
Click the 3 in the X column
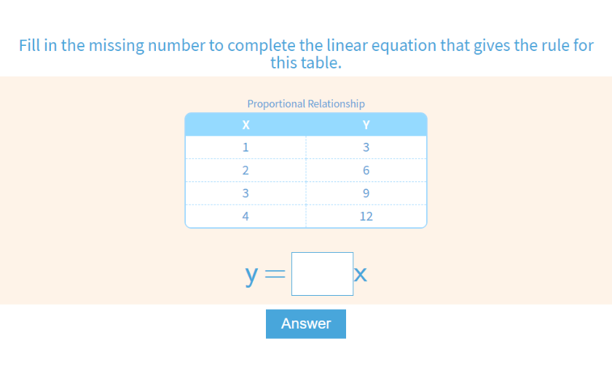(x=246, y=194)
